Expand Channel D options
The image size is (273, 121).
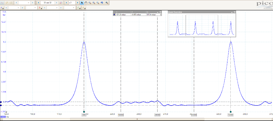click(83, 8)
